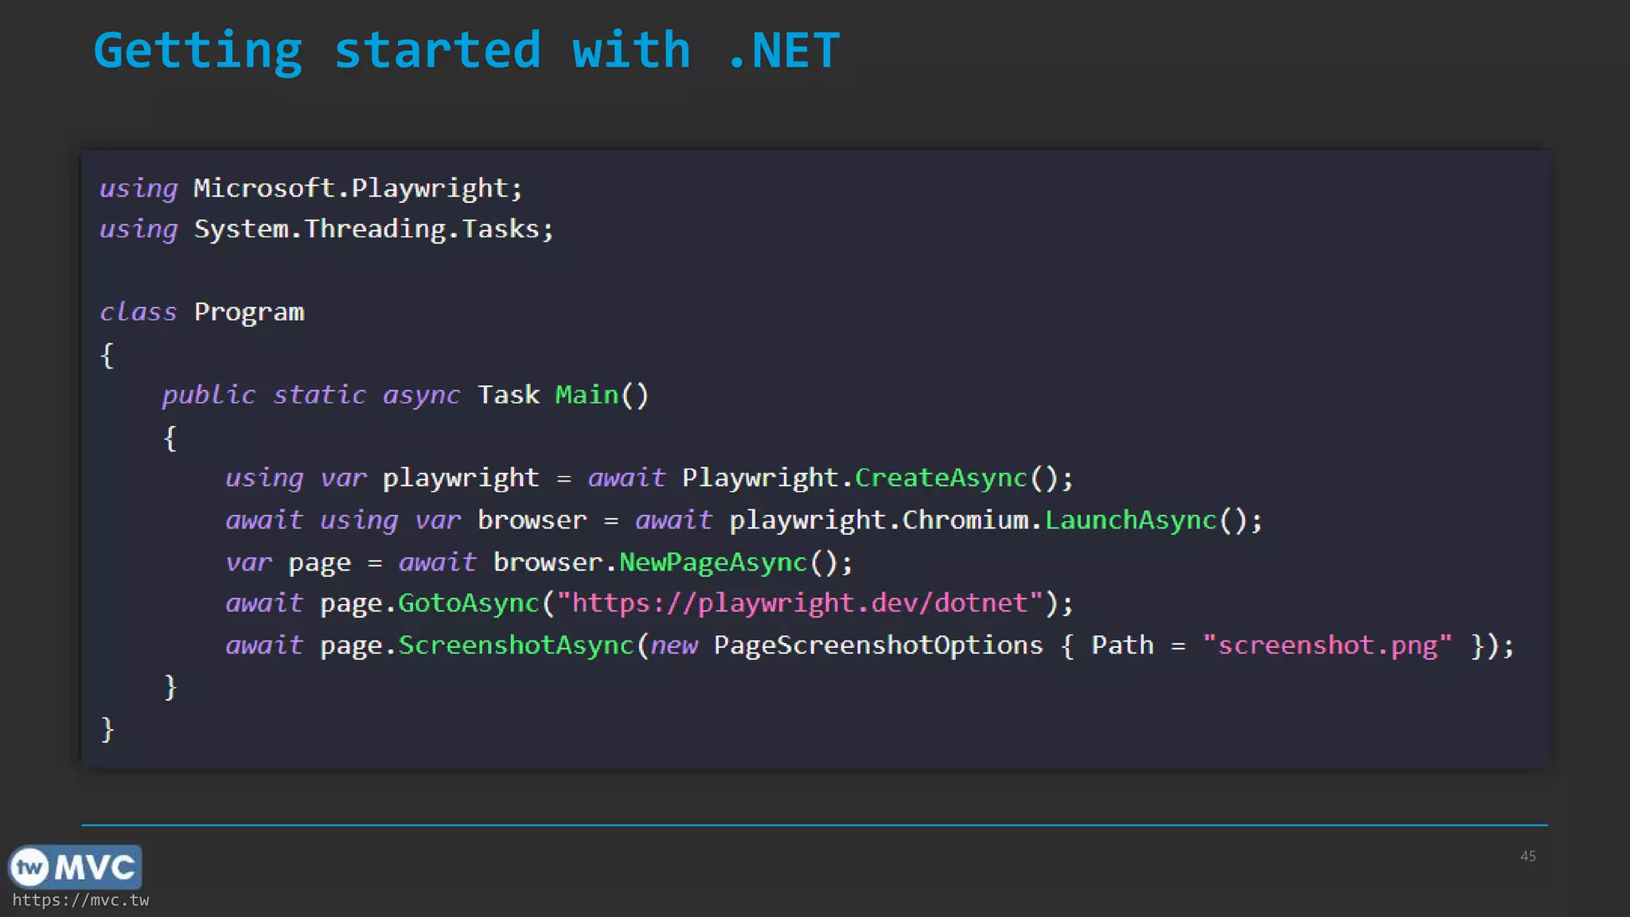Click 'page.ScreenshotAsync' call
Image resolution: width=1630 pixels, height=917 pixels.
tap(477, 645)
